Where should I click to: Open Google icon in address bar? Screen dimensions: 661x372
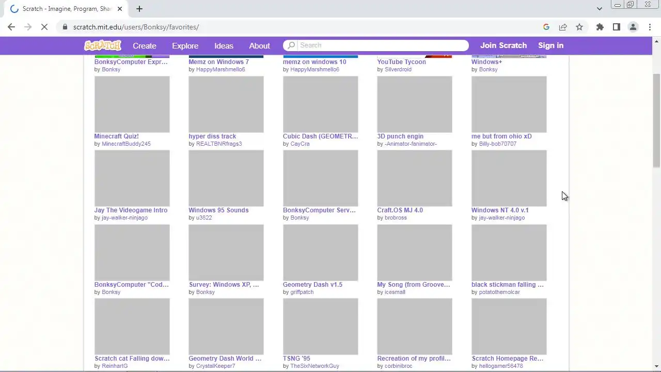pos(546,27)
